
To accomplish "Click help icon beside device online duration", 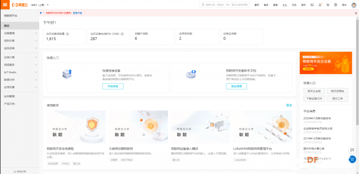I will point(122,34).
